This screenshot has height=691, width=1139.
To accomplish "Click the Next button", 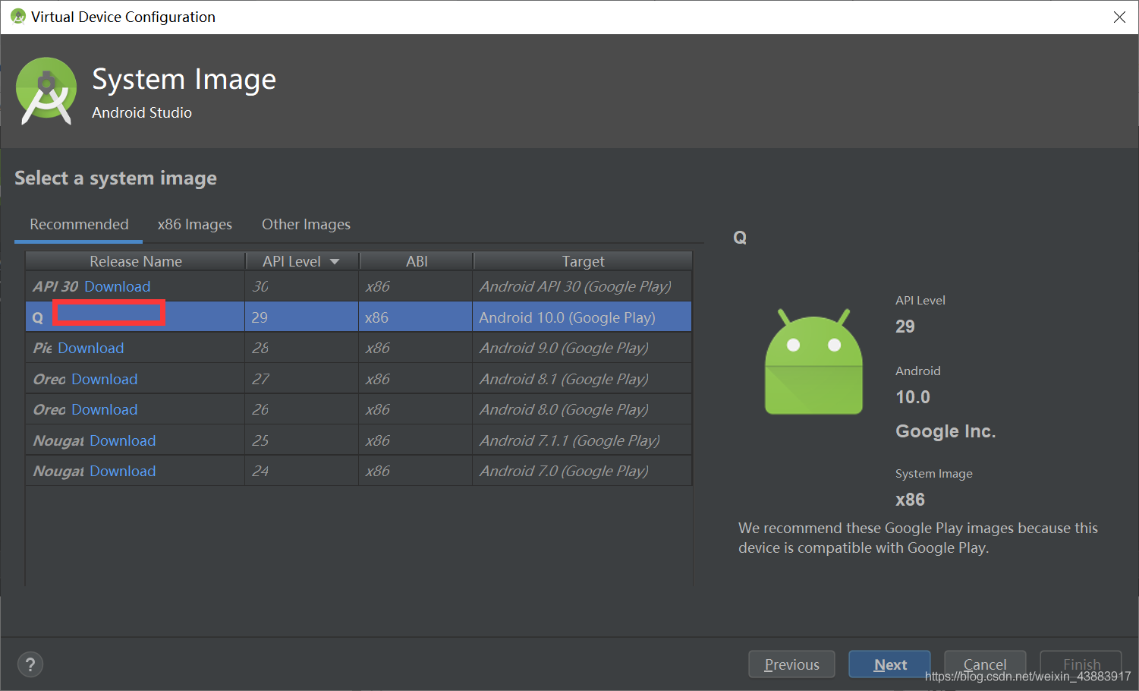I will (x=889, y=665).
